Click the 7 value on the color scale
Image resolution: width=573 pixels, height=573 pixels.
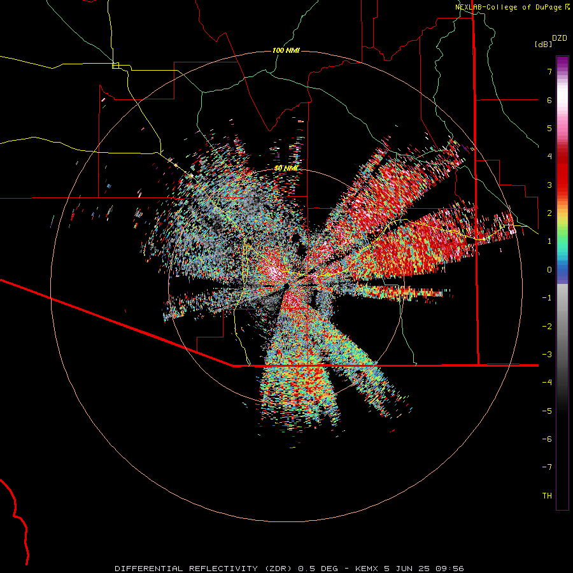point(549,71)
